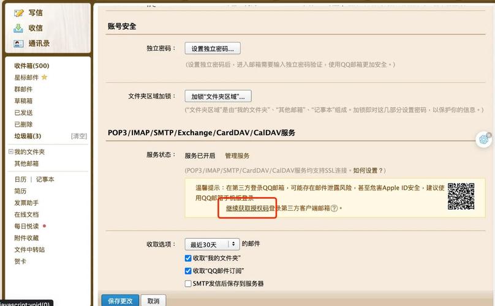The height and width of the screenshot is (306, 495).
Task: Select 其他邮箱 in the sidebar
Action: (26, 163)
